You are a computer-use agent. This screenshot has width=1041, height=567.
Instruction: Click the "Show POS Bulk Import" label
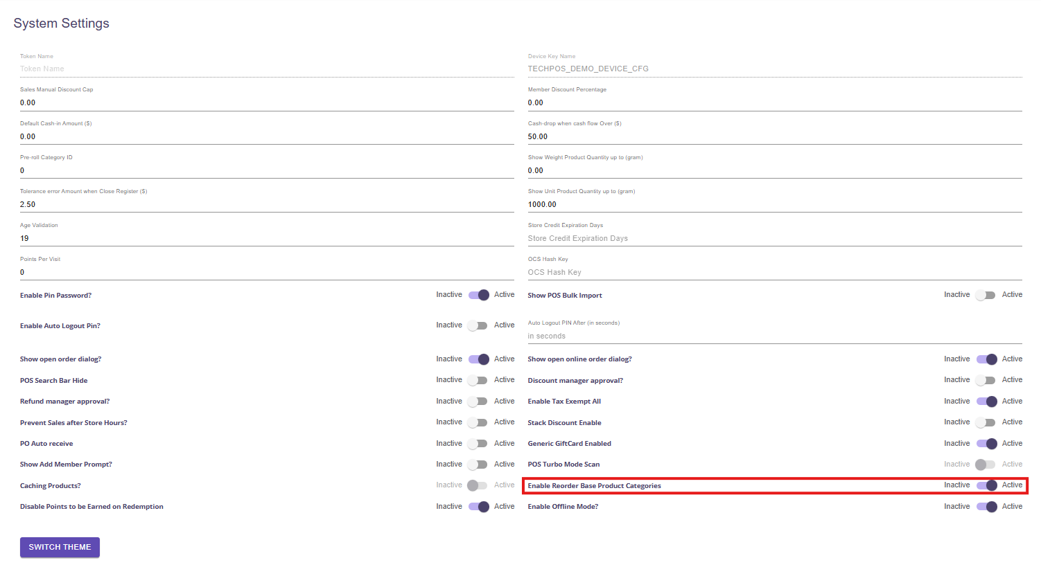[565, 296]
